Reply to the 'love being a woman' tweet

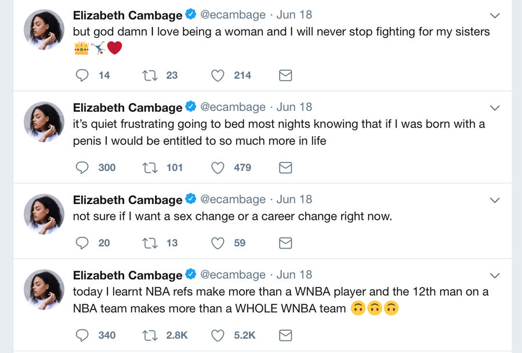click(82, 75)
